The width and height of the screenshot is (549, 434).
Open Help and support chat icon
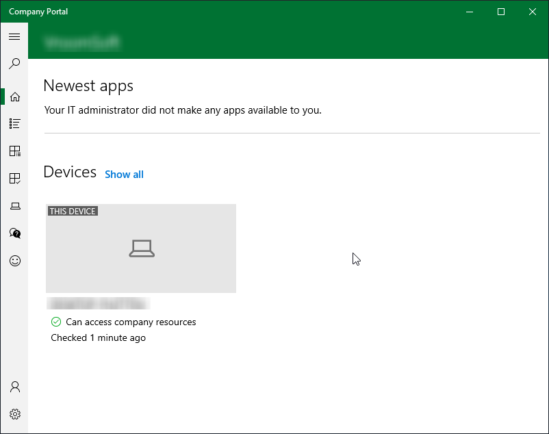click(x=14, y=233)
